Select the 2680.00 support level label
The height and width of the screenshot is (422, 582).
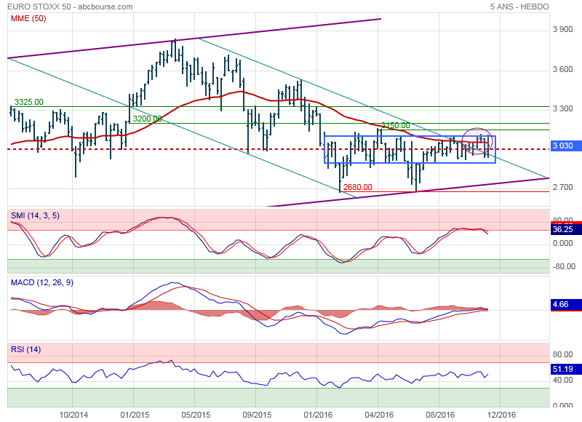tap(357, 187)
